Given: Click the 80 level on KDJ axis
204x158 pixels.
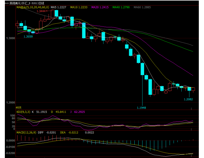Looking at the screenshot, I should pyautogui.click(x=13, y=118).
